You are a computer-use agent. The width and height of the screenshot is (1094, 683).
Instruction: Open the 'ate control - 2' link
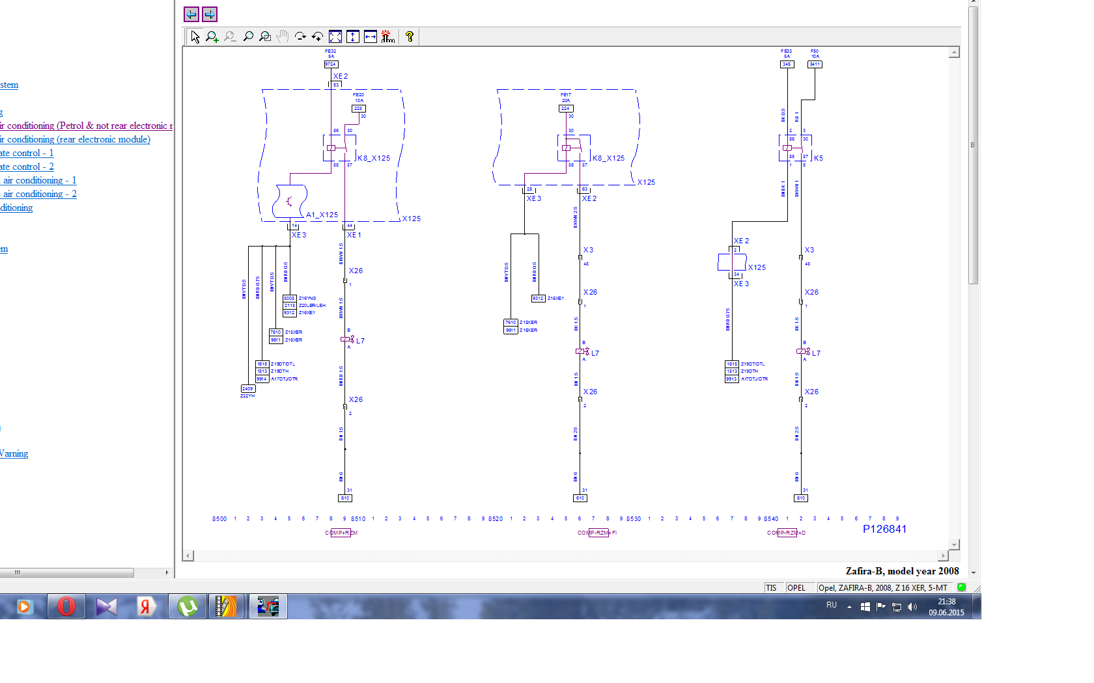coord(27,167)
